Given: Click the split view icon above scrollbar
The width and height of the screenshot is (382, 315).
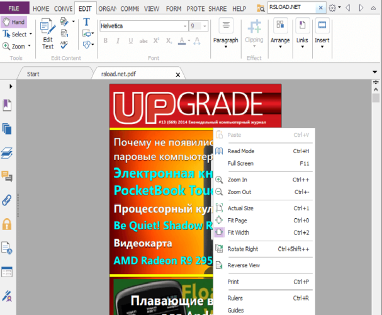Looking at the screenshot, I should (x=376, y=82).
